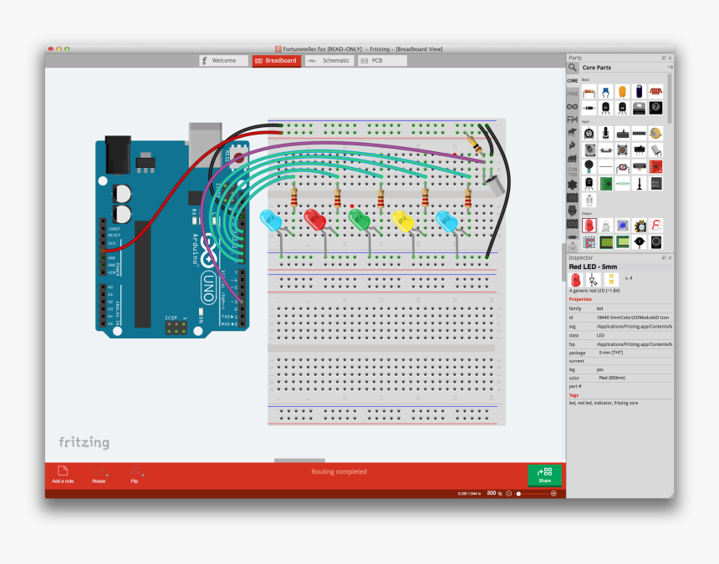Image resolution: width=719 pixels, height=564 pixels.
Task: Choose the piezo buzzer output part
Action: (639, 242)
